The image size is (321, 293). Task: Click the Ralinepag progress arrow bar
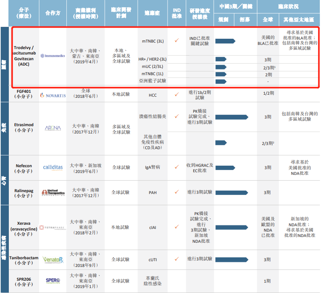(x=232, y=192)
